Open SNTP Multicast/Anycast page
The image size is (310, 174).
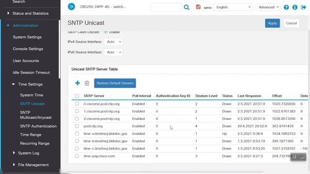coord(35,115)
